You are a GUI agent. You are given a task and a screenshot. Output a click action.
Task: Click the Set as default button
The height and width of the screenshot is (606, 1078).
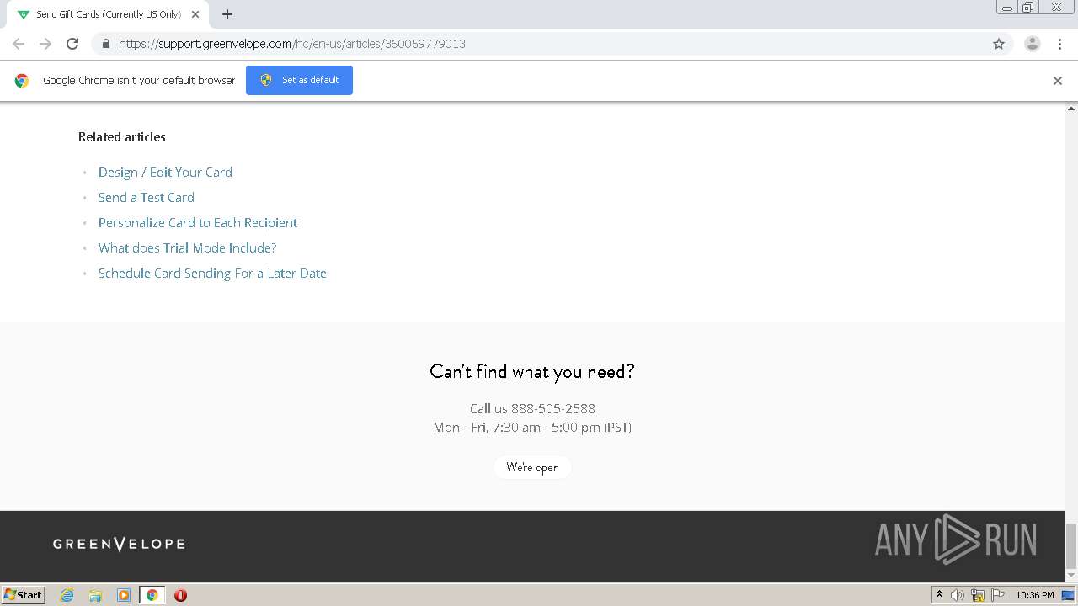(299, 80)
